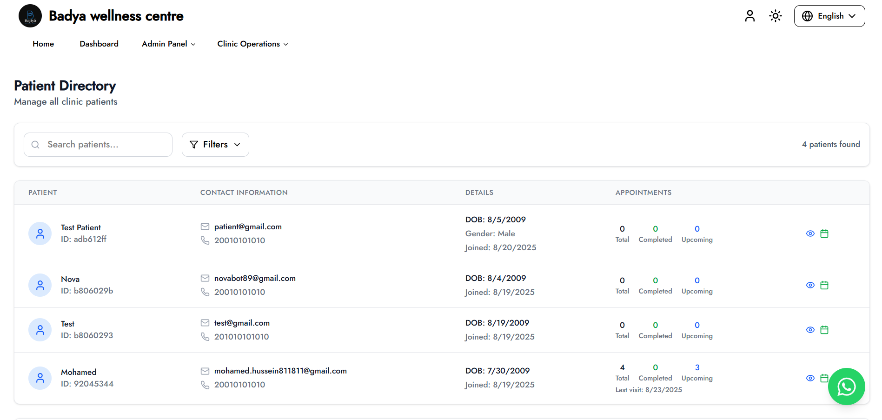Click the email icon beside test@gmail.com
Viewport: 882px width, 420px height.
tap(205, 323)
